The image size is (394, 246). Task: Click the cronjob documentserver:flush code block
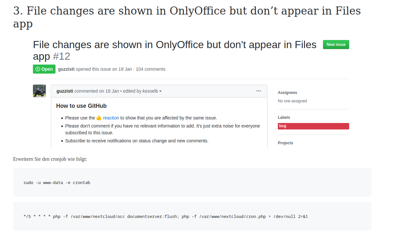[192, 216]
